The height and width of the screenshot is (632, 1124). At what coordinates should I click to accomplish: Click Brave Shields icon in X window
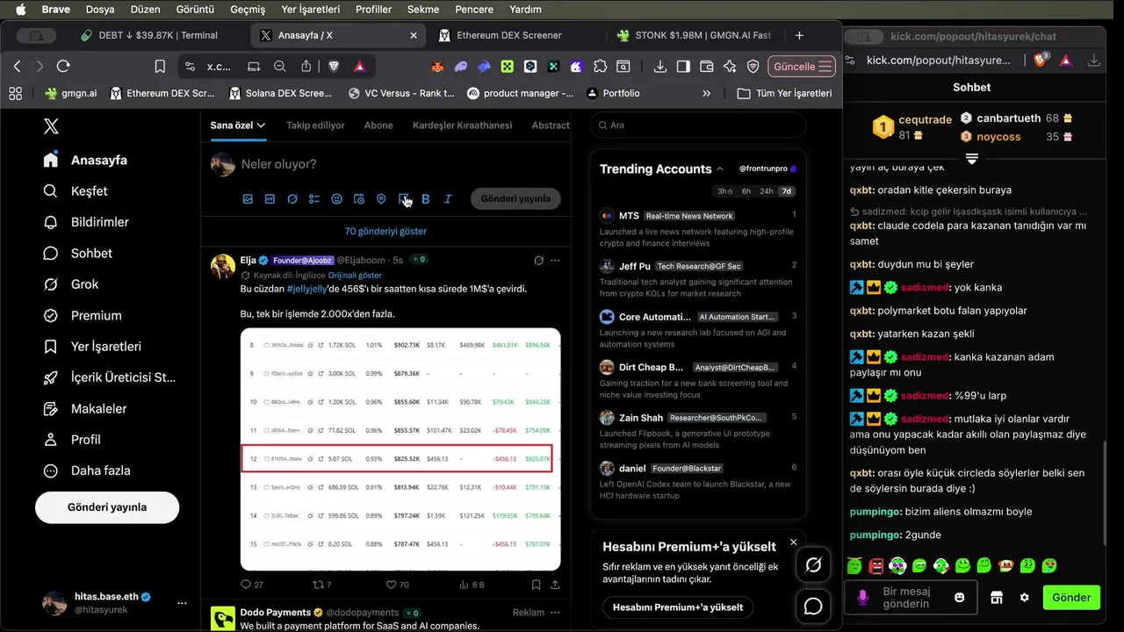pyautogui.click(x=334, y=66)
